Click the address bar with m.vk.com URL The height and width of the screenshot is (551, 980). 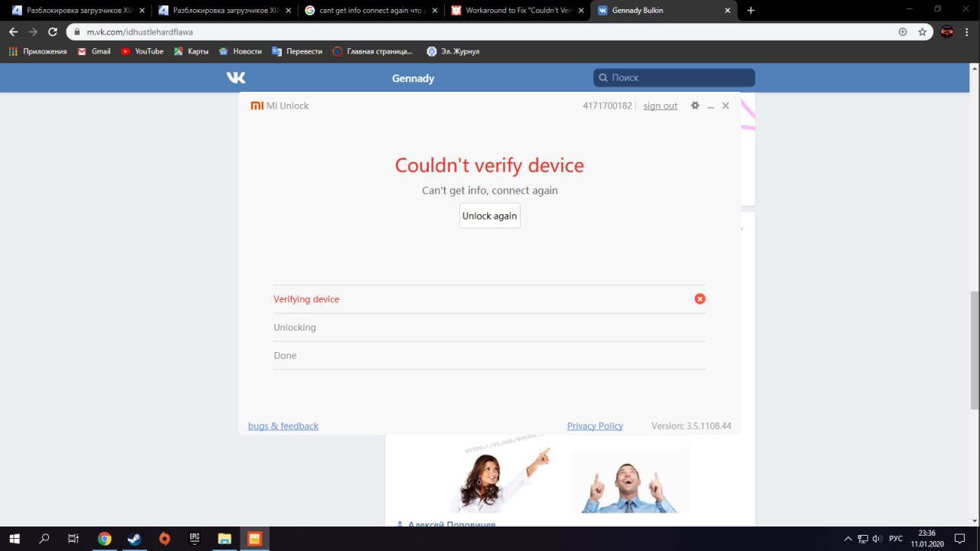(x=490, y=32)
